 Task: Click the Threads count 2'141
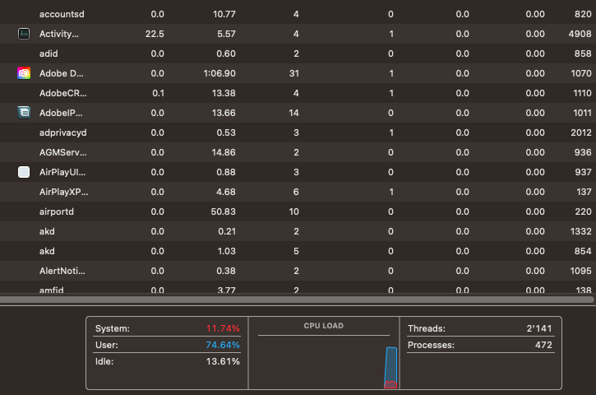pyautogui.click(x=539, y=328)
